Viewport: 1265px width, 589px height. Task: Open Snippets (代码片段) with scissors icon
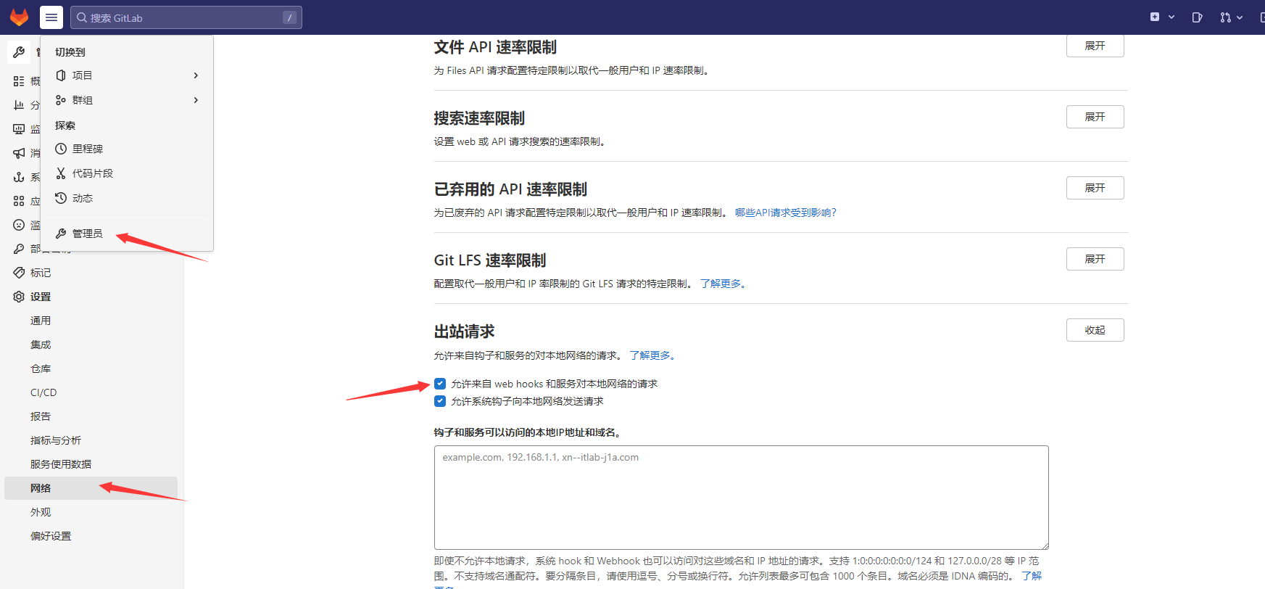point(92,173)
